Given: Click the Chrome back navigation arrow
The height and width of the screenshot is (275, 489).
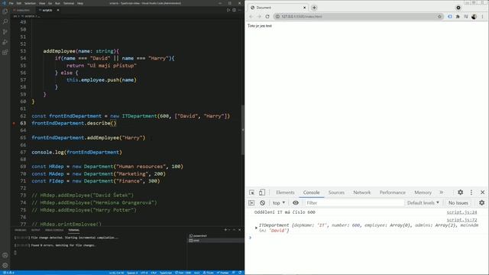Looking at the screenshot, I should [x=251, y=17].
